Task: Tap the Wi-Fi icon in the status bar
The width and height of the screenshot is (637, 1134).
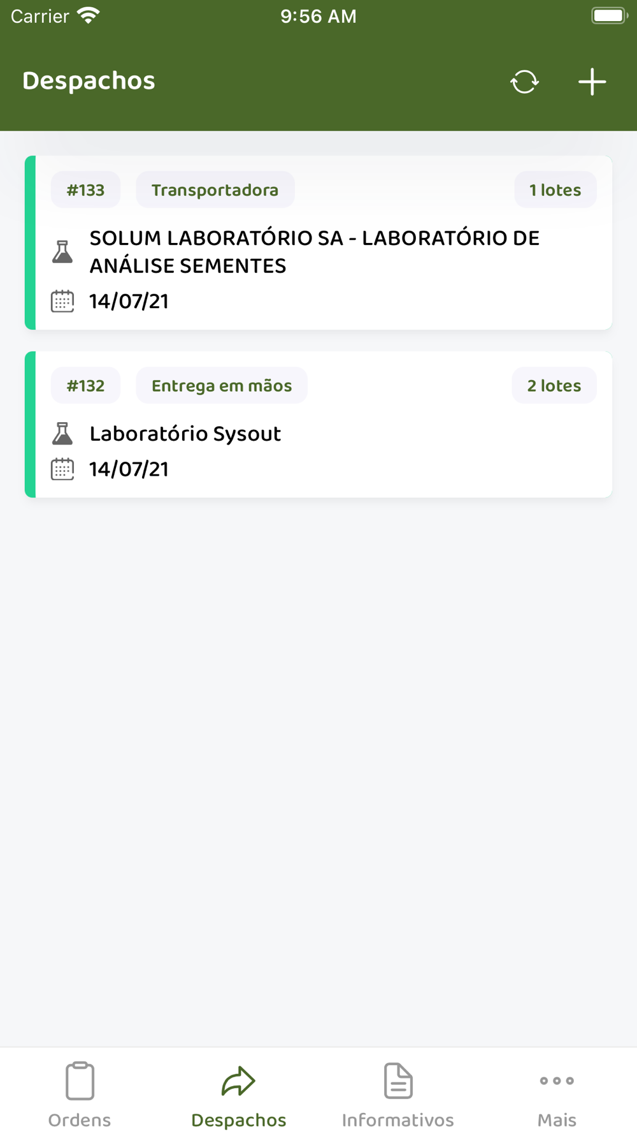Action: 89,16
